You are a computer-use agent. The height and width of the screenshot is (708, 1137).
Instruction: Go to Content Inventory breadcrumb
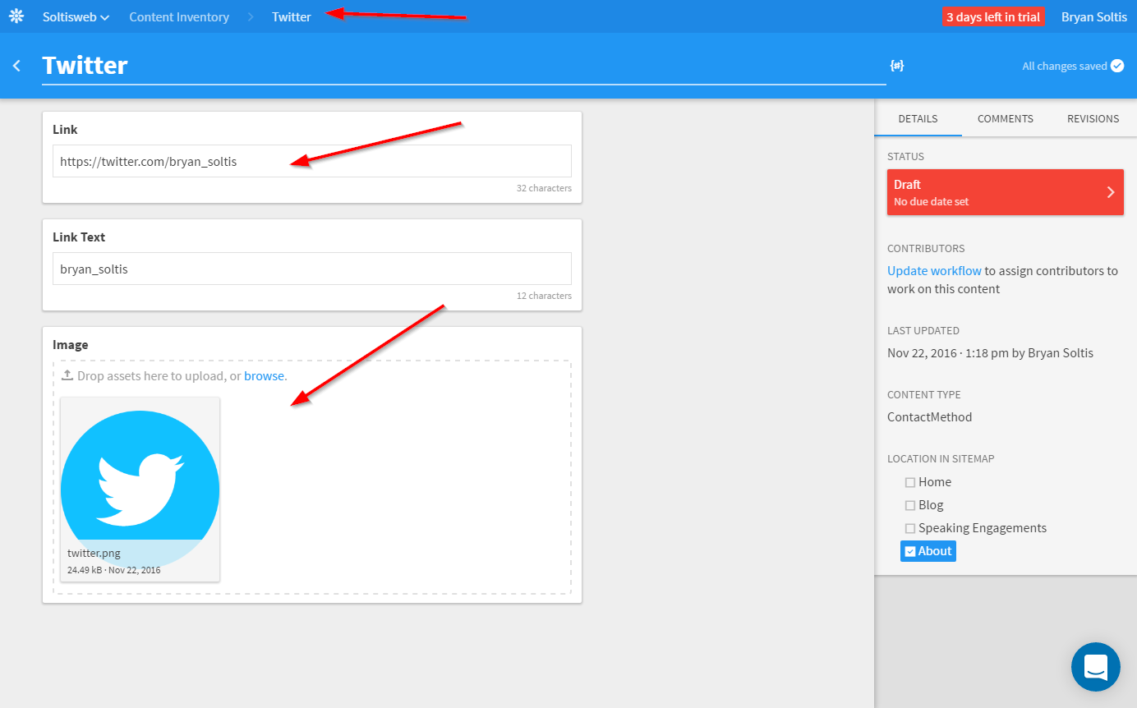179,16
